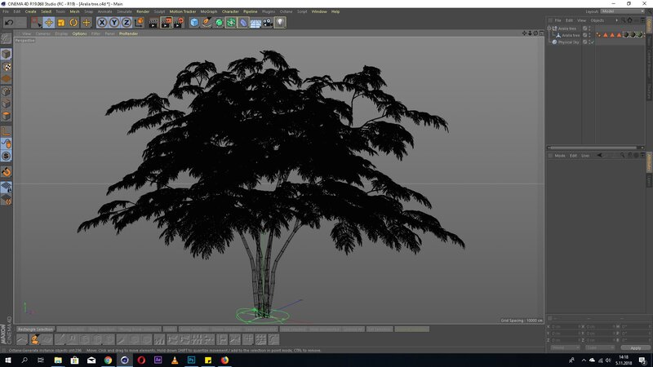This screenshot has height=367, width=653.
Task: Open the Render menu
Action: pos(143,11)
